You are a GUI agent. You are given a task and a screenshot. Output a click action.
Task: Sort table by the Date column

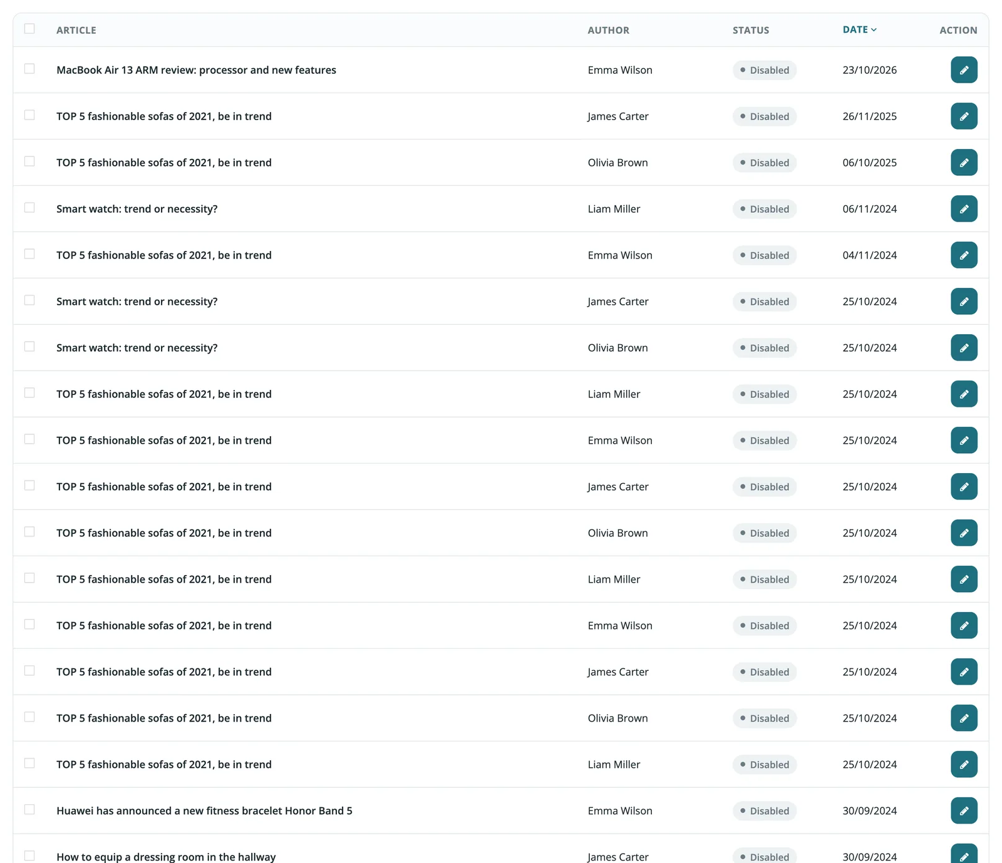859,29
